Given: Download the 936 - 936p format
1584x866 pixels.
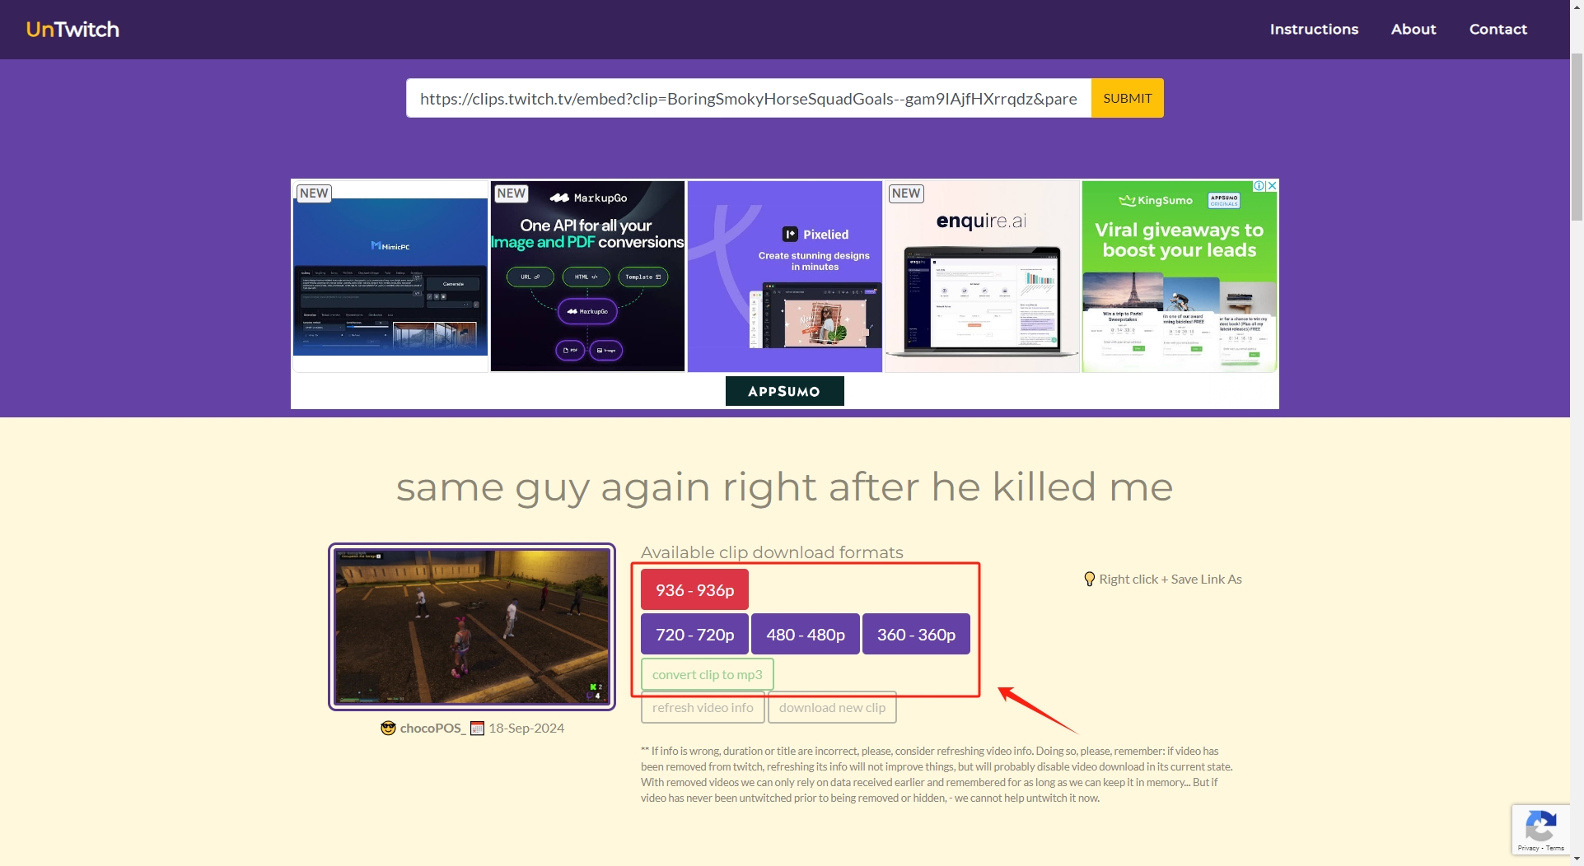Looking at the screenshot, I should coord(694,590).
